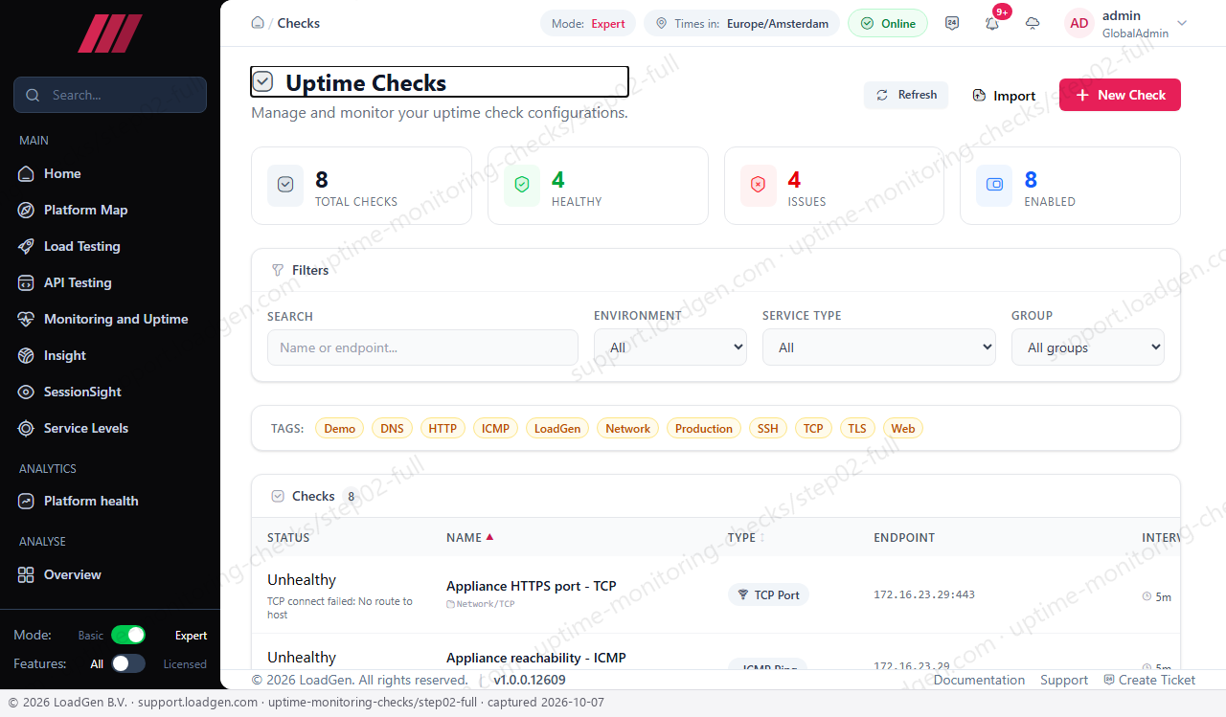Viewport: 1226px width, 717px height.
Task: Go to Service Levels in the sidebar
Action: click(86, 428)
